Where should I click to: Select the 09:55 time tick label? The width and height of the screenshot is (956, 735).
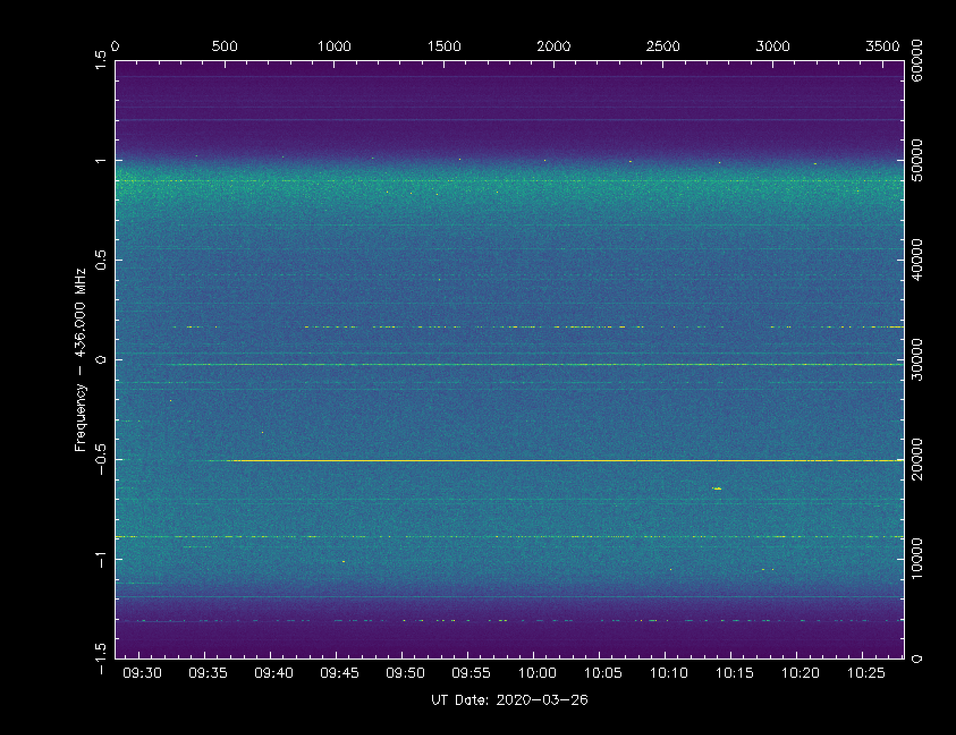472,673
